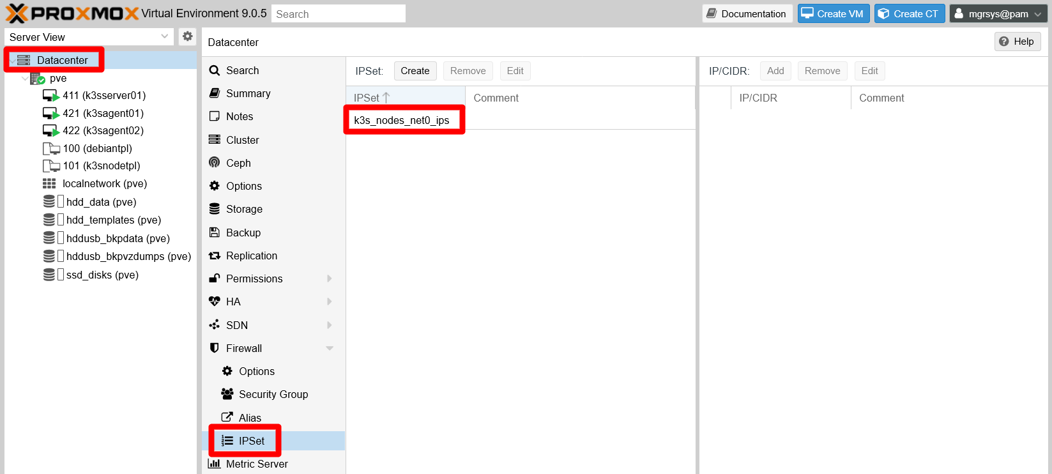
Task: Click the Datacenter server icon in tree
Action: (x=24, y=60)
